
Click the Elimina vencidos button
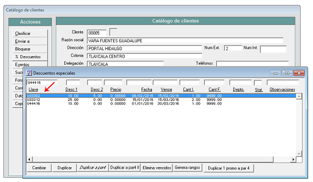157,168
